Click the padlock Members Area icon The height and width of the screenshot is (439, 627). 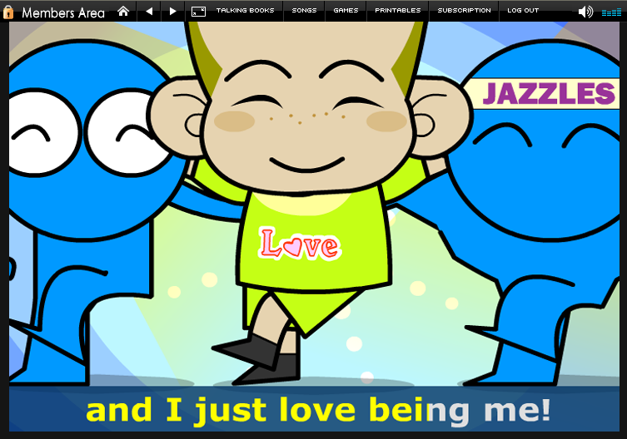[8, 12]
